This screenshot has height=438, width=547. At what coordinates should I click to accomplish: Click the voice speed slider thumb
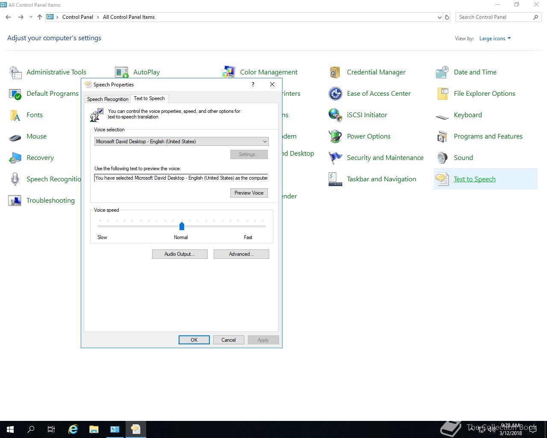click(x=182, y=226)
